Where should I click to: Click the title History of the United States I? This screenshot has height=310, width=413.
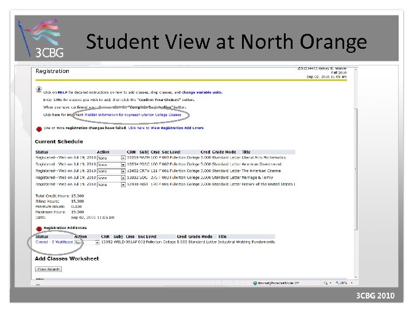268,184
